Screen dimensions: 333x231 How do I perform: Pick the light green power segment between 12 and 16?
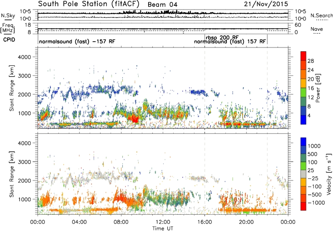tap(303, 93)
